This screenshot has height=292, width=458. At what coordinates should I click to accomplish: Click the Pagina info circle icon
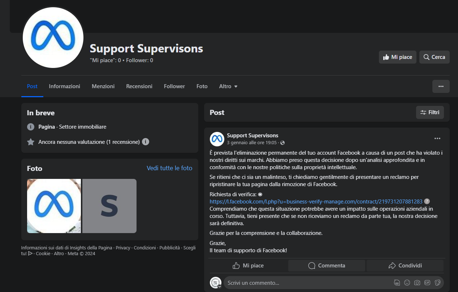tap(31, 127)
